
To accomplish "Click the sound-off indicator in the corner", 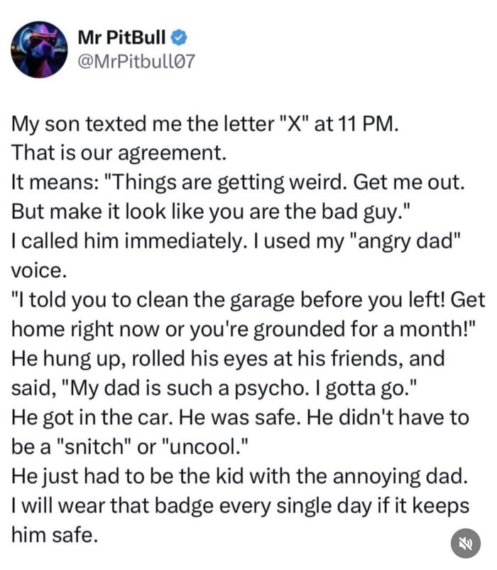I will 467,543.
